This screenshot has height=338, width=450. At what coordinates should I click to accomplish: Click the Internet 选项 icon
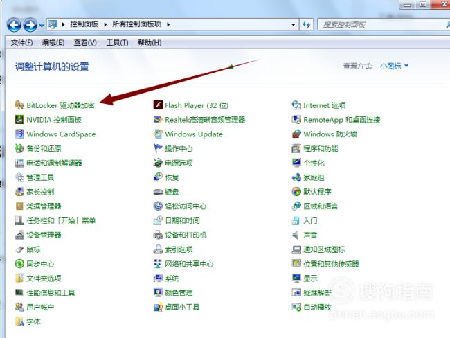(x=296, y=105)
